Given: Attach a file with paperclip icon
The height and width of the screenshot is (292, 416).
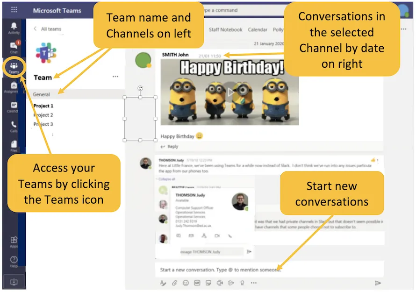Looking at the screenshot, I should click(x=174, y=283).
